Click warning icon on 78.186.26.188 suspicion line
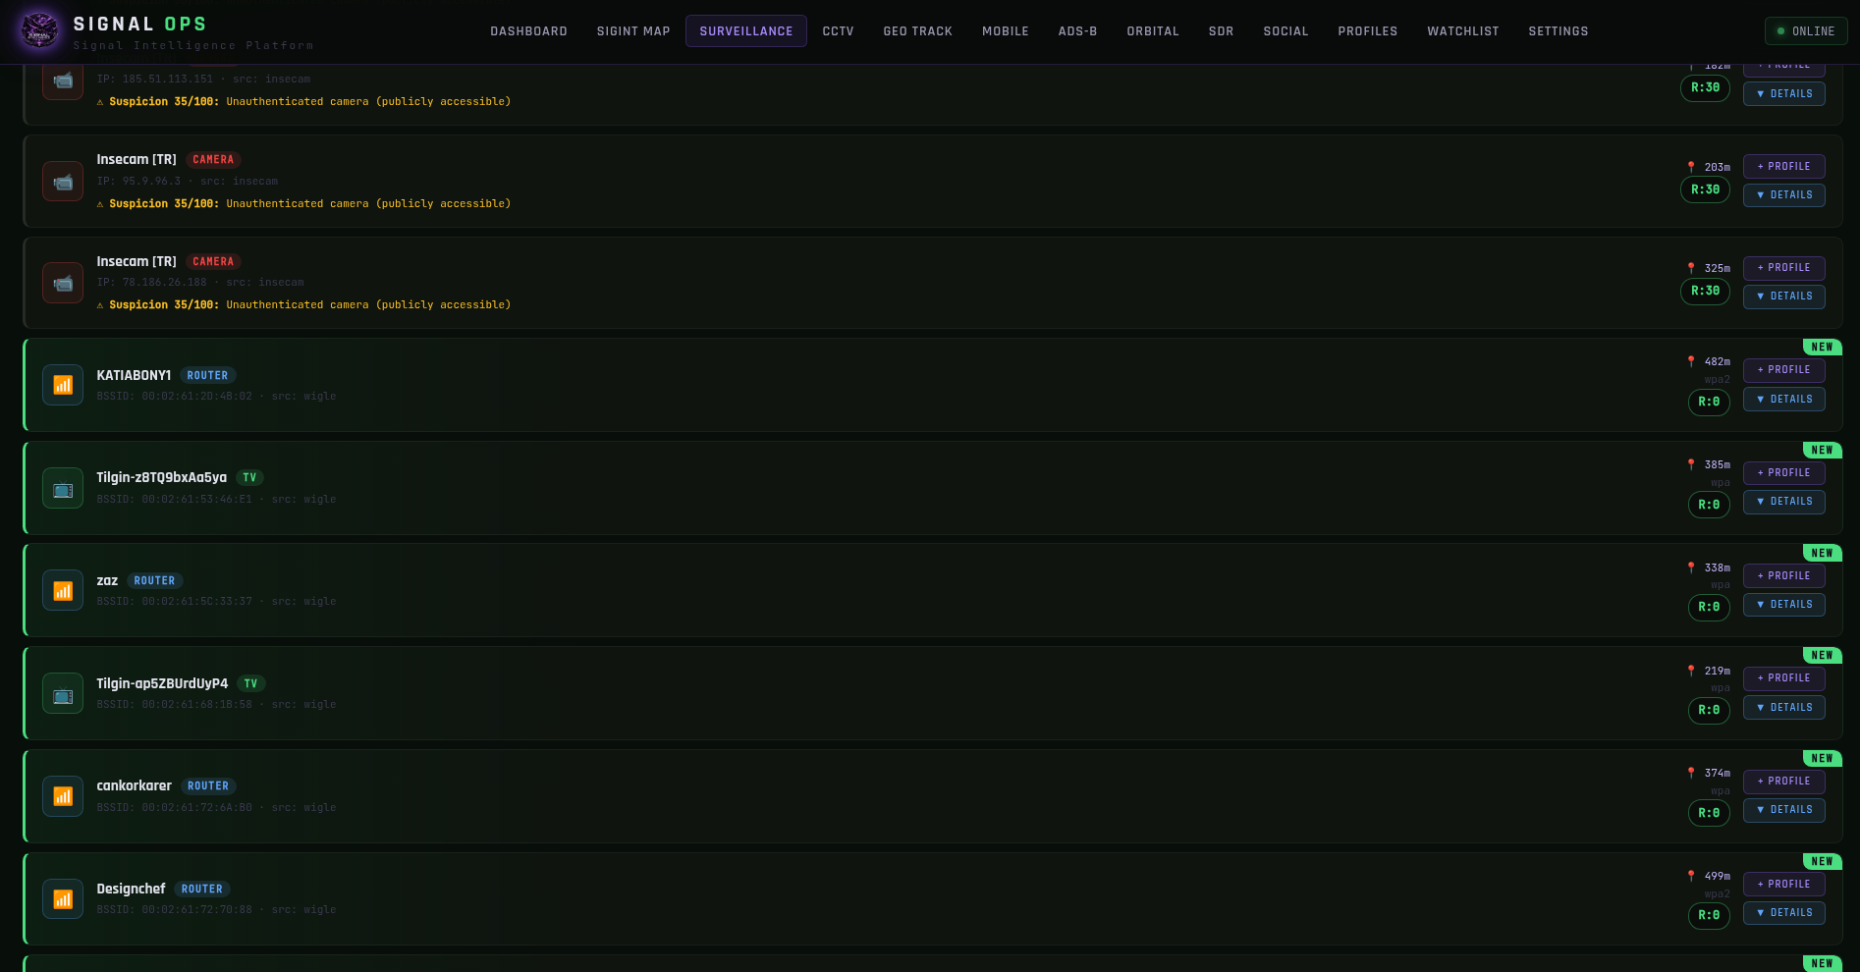This screenshot has width=1860, height=972. [100, 305]
